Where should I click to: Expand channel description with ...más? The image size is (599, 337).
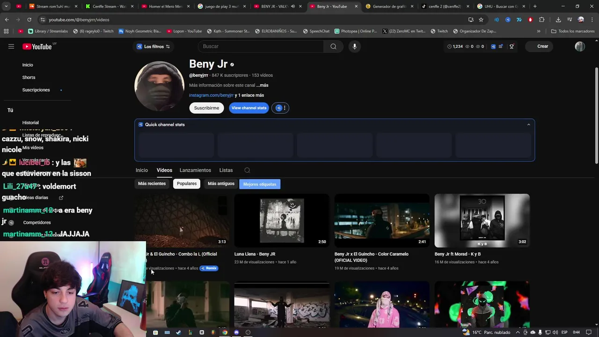coord(262,85)
